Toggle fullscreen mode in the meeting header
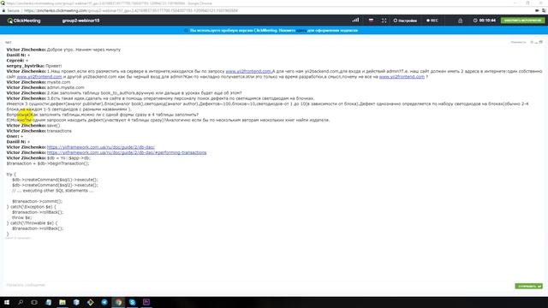 384,21
